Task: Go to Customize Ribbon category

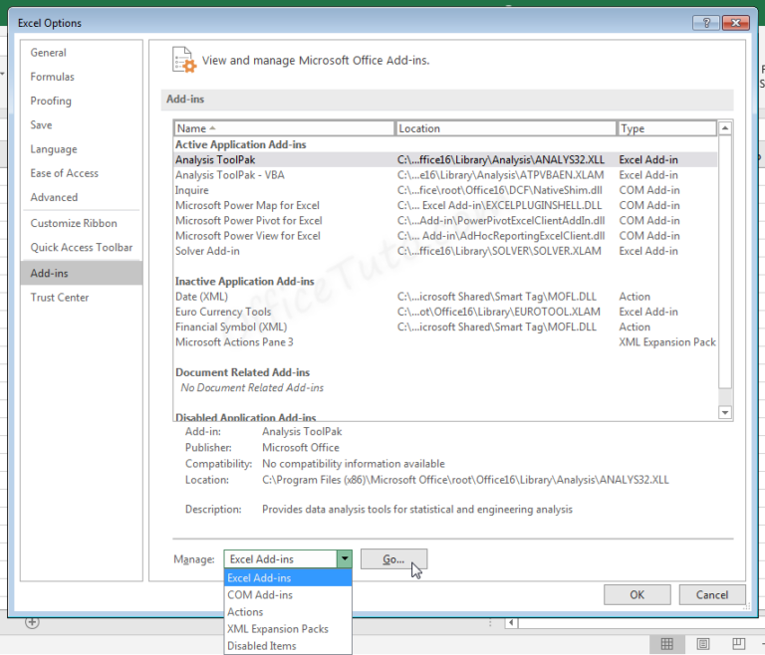Action: pyautogui.click(x=74, y=224)
